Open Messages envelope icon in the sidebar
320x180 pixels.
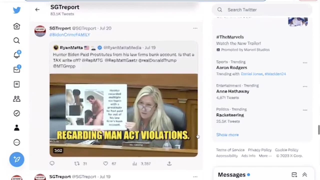tap(17, 69)
